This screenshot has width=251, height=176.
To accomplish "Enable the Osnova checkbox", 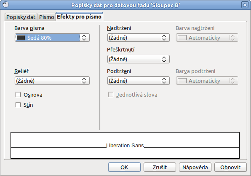I will click(x=18, y=95).
